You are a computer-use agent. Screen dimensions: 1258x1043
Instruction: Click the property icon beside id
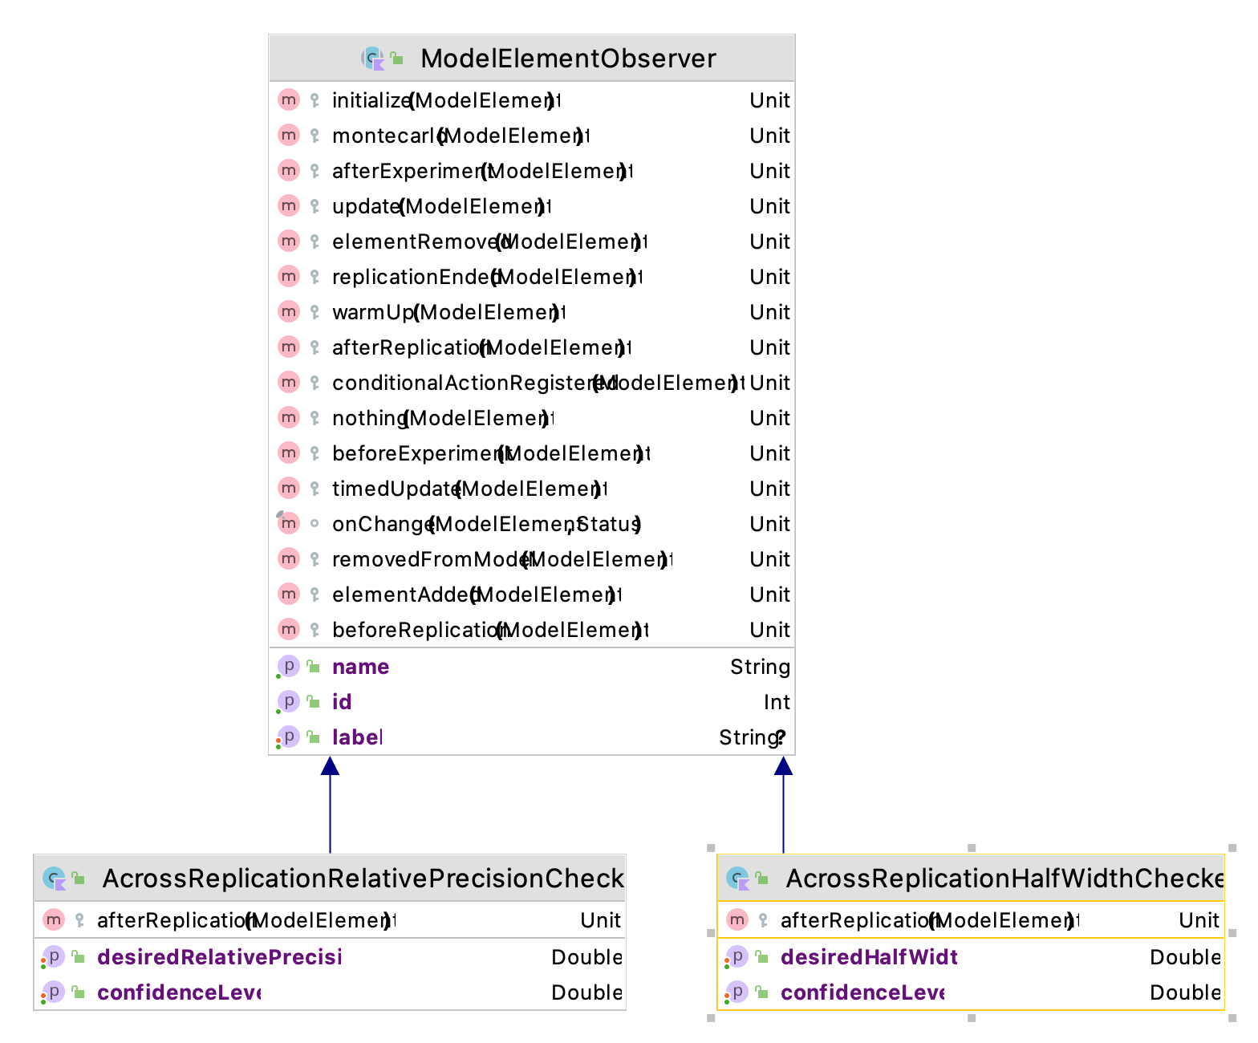click(288, 701)
